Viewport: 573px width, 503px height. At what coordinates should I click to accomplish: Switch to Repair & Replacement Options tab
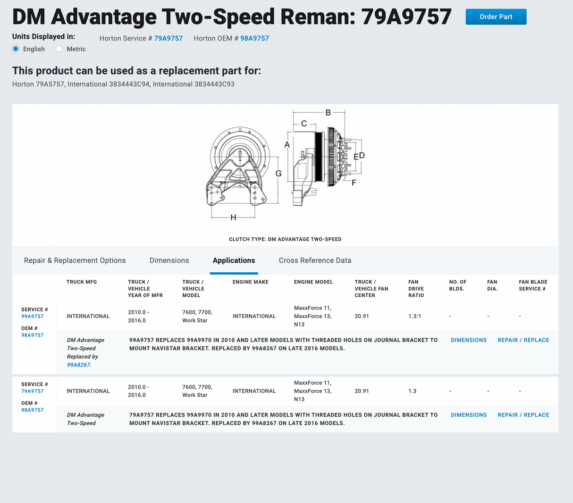coord(75,260)
